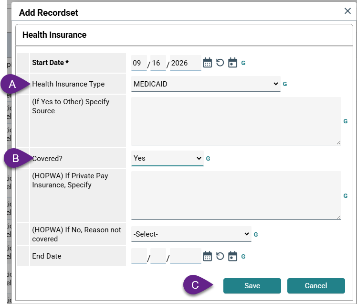The image size is (357, 304).
Task: Click G icon beside Specify Source textarea
Action: (x=346, y=121)
